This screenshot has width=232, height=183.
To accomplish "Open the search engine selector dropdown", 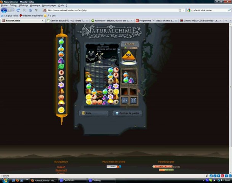I will click(x=191, y=10).
